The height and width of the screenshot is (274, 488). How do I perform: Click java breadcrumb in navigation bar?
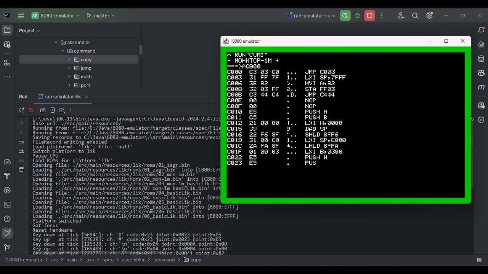point(90,260)
